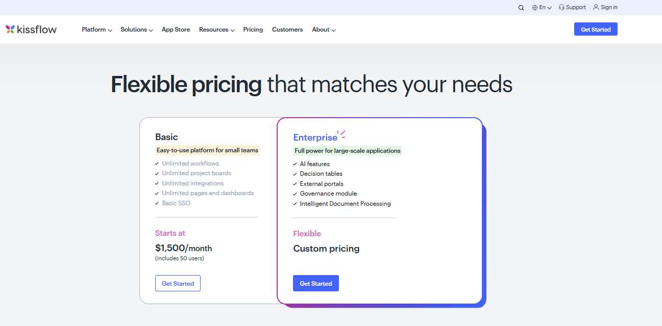Click Get Started under Enterprise plan
662x326 pixels.
pos(315,283)
